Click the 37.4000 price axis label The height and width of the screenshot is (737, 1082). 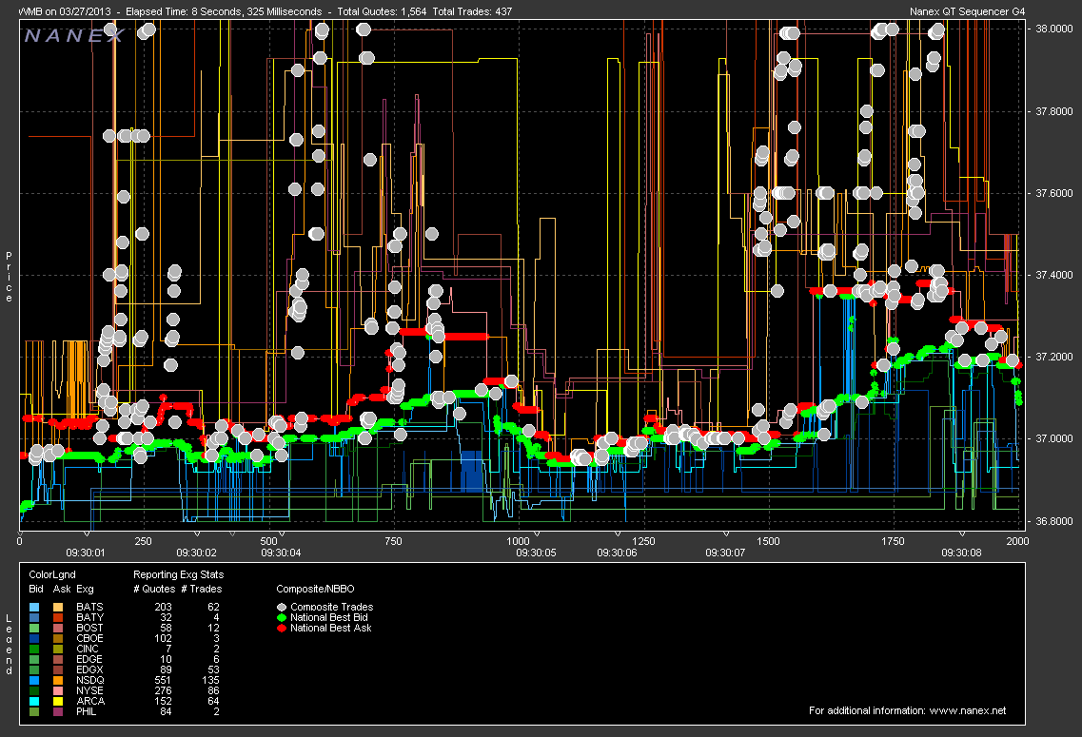(1054, 275)
